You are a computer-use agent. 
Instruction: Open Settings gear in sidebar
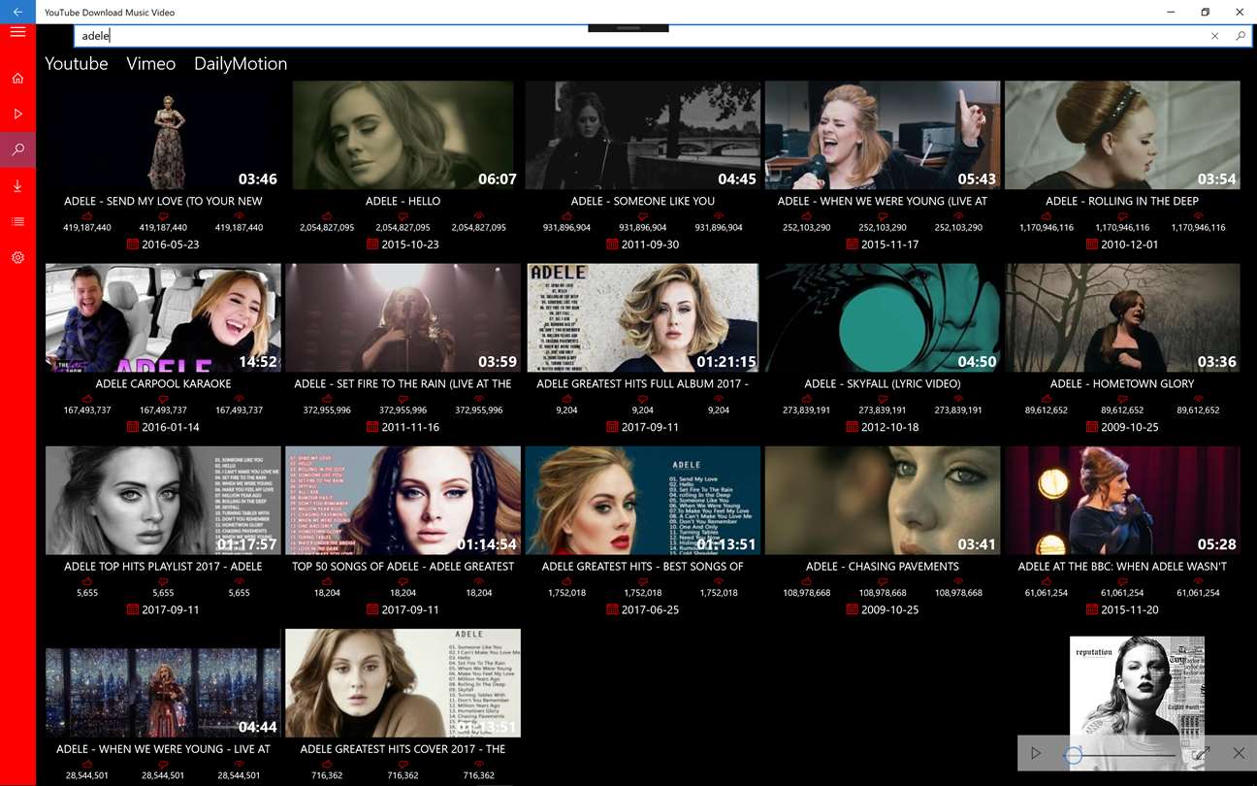(17, 257)
